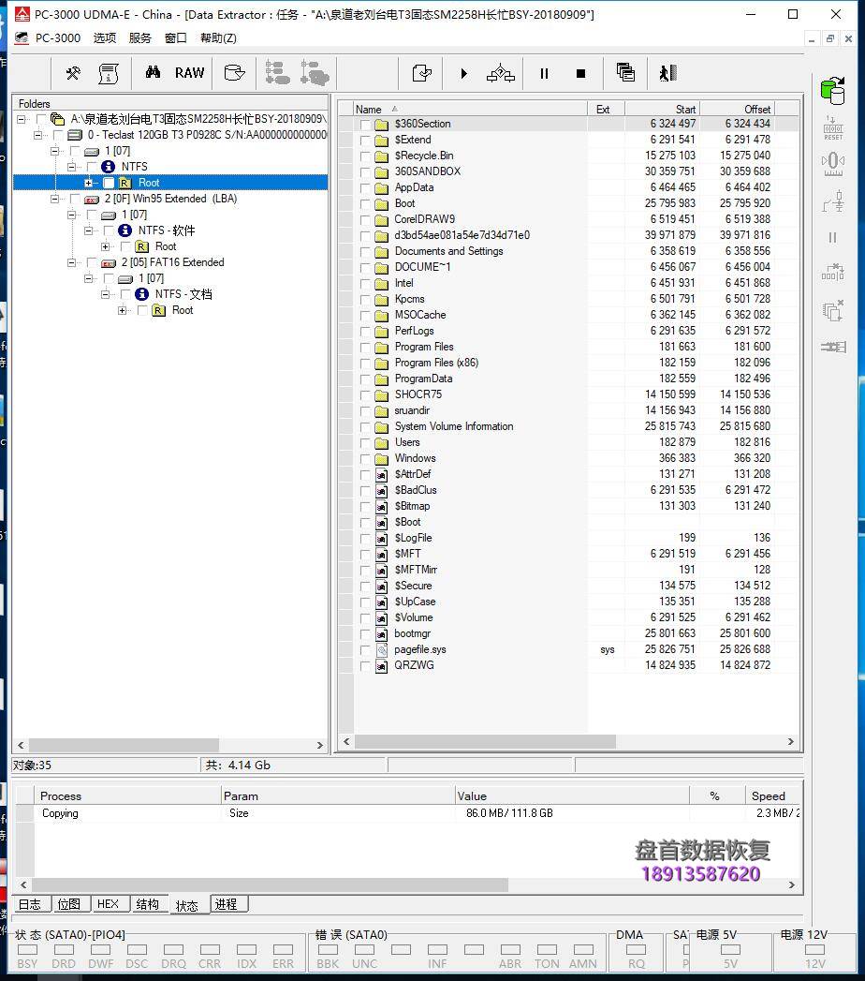The image size is (865, 981).
Task: Click the RAW recovery toolbar button
Action: point(189,73)
